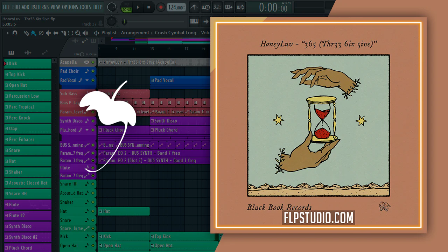Select the Playback tool in playlist toolbar

(86, 33)
